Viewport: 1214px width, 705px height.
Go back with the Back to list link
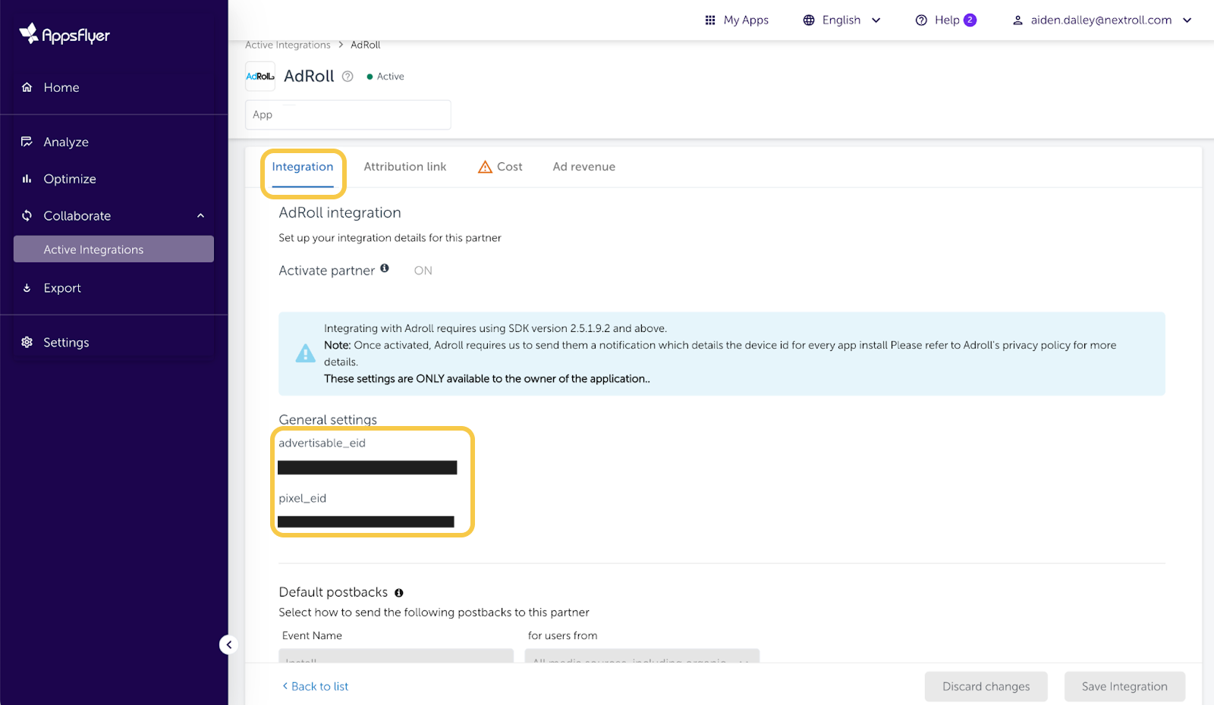316,687
